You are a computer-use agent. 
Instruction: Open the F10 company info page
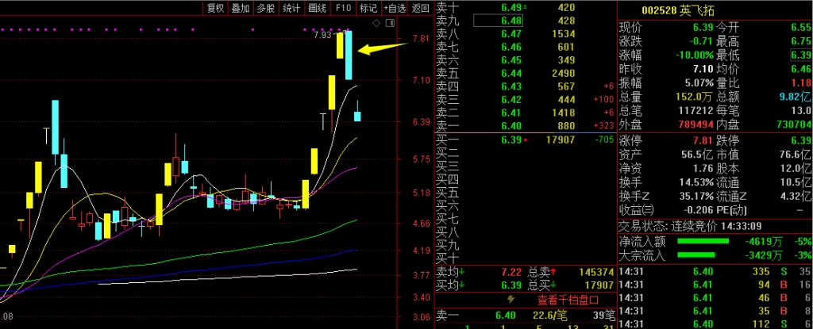(343, 8)
